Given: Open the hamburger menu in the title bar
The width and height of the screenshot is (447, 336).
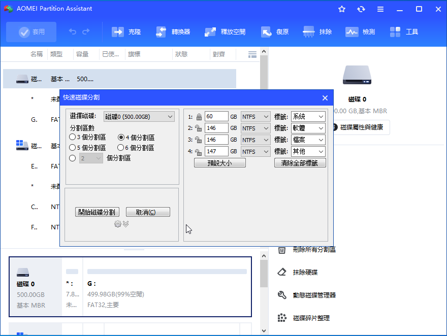Looking at the screenshot, I should pyautogui.click(x=380, y=9).
